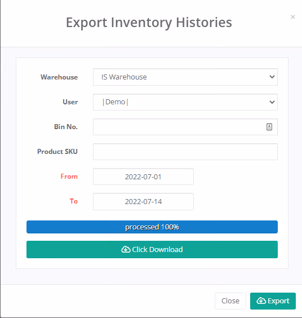
Task: Click the Click Download button
Action: 152,249
